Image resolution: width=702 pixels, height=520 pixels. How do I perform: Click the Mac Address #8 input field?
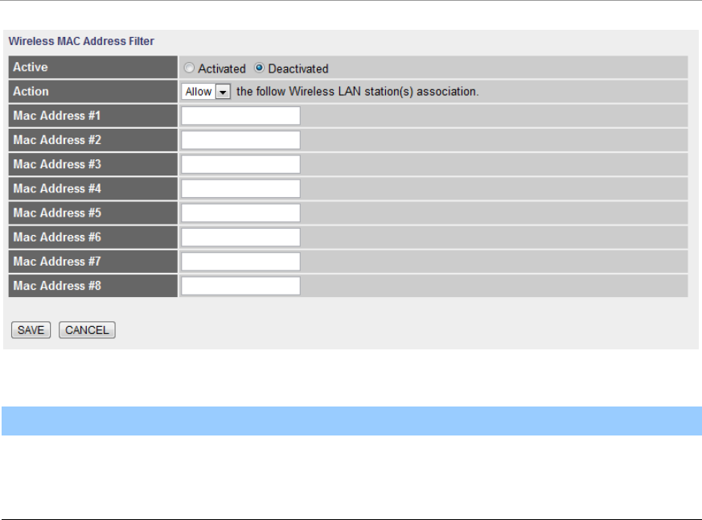click(241, 286)
